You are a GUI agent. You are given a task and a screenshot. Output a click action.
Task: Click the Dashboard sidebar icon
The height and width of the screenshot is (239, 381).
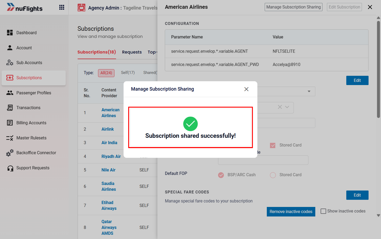pyautogui.click(x=10, y=33)
